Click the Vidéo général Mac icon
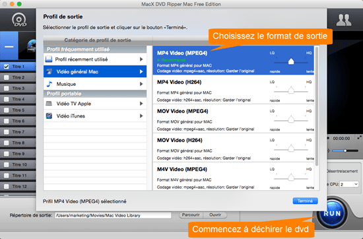The image size is (363, 239). [49, 71]
